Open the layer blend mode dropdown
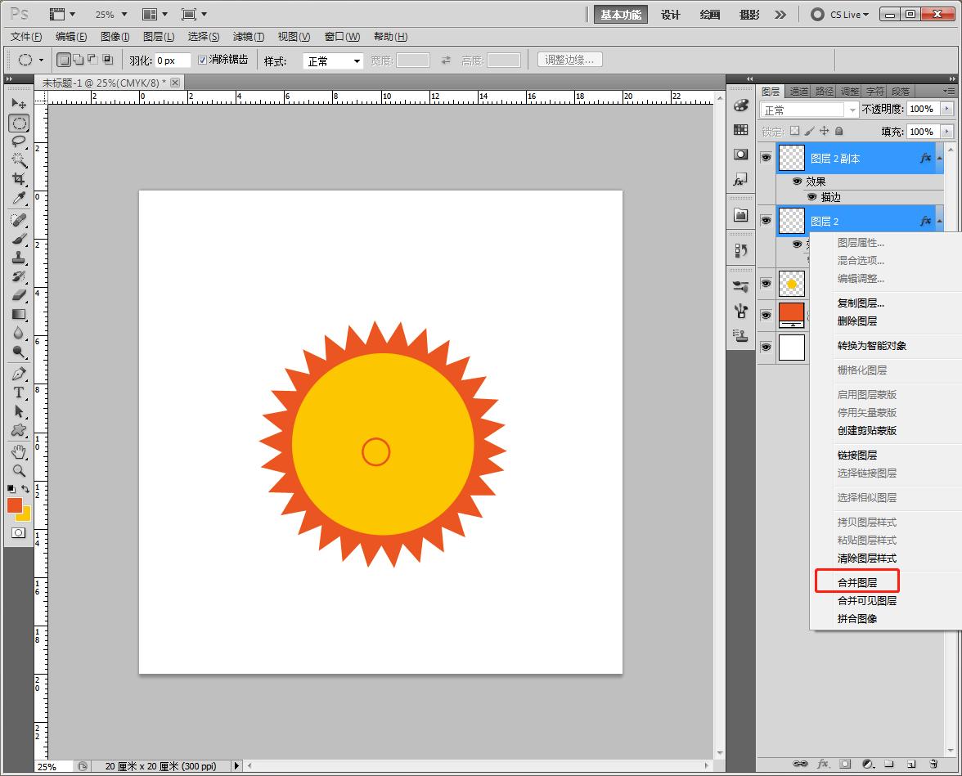Viewport: 962px width, 776px height. pyautogui.click(x=808, y=110)
